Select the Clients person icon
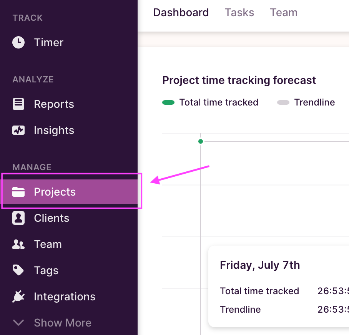349x335 pixels. point(18,218)
